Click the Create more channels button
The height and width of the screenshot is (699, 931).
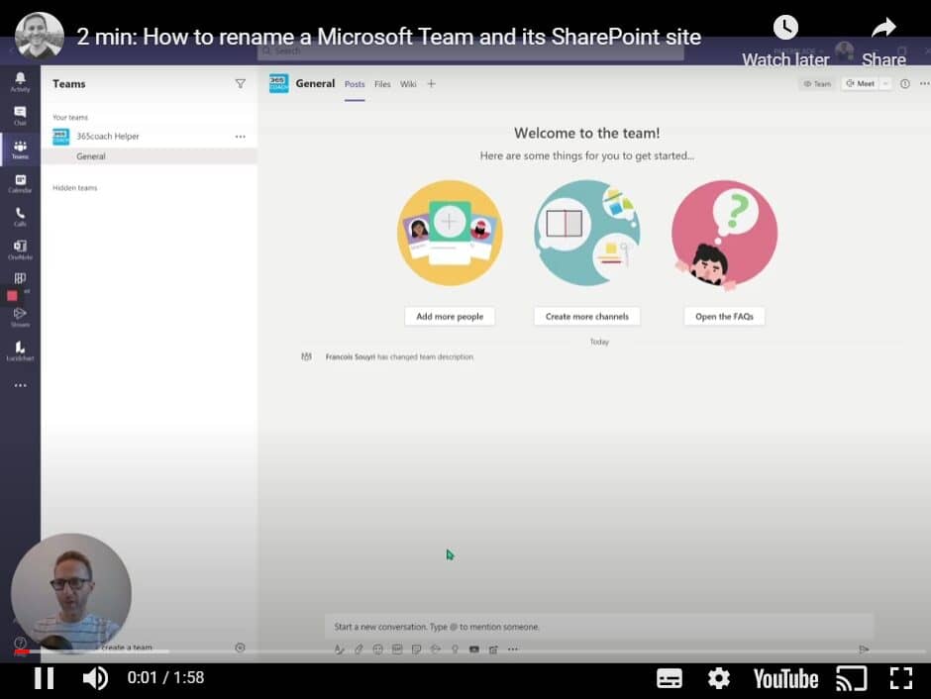(x=586, y=316)
